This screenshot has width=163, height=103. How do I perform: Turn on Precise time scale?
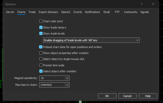point(41,65)
